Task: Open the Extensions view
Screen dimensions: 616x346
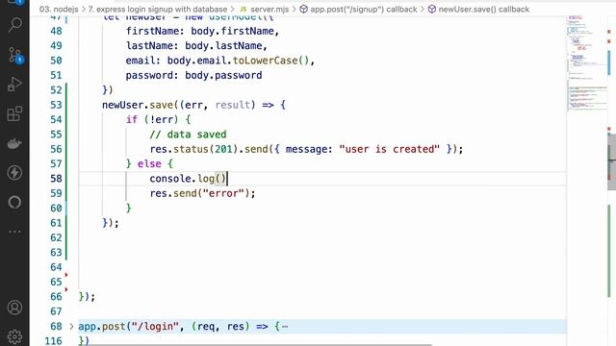Action: [14, 113]
